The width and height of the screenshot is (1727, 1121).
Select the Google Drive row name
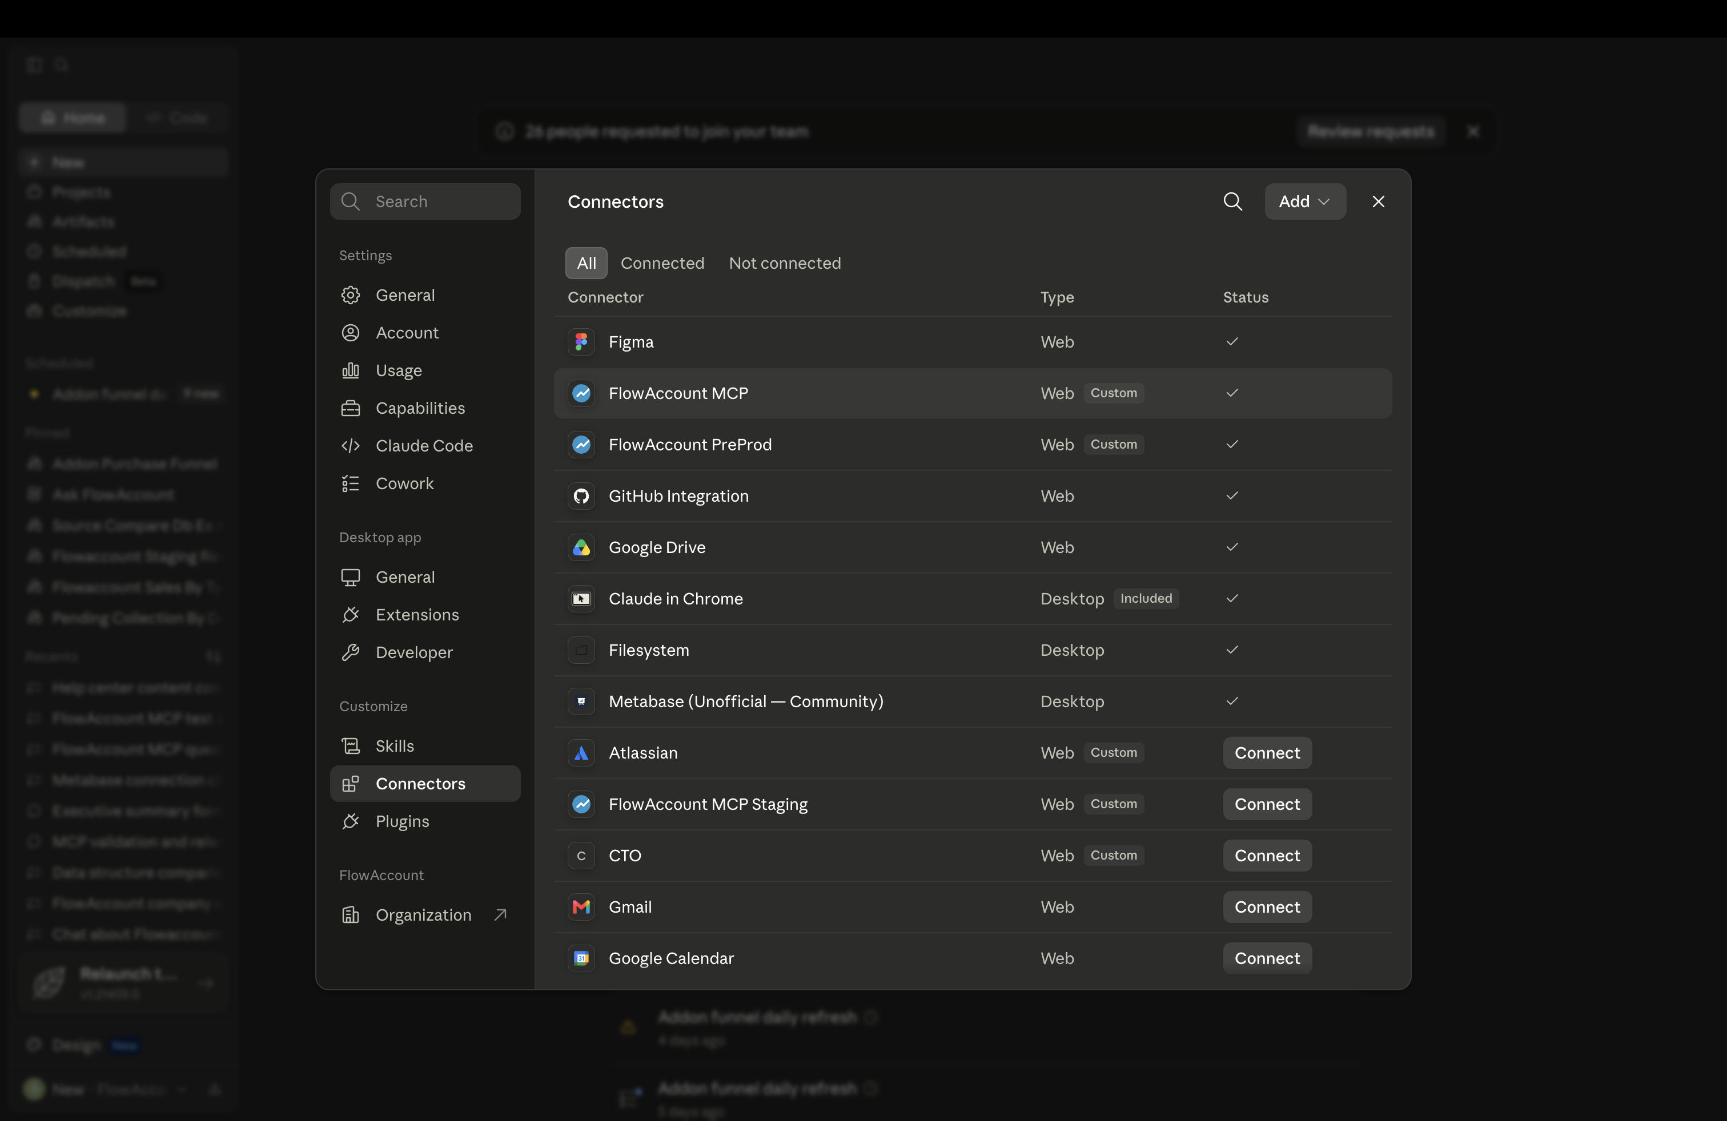pyautogui.click(x=657, y=547)
